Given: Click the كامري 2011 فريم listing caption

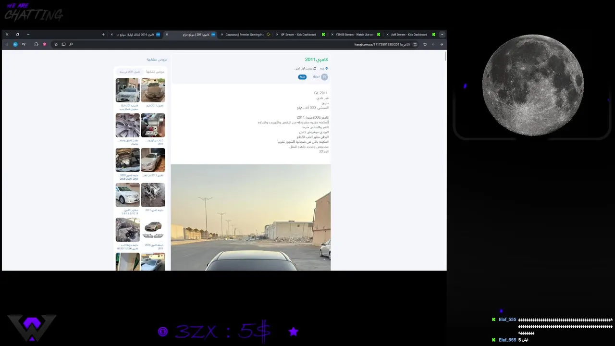Looking at the screenshot, I should click(x=155, y=106).
